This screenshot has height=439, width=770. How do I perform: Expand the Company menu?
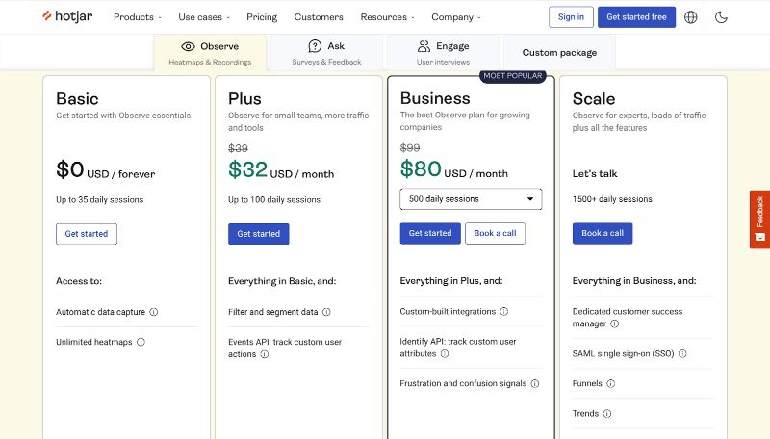[x=456, y=17]
